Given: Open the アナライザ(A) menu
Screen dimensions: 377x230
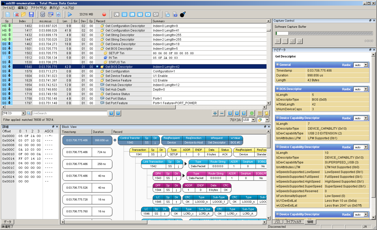Looking at the screenshot, I should 38,8.
